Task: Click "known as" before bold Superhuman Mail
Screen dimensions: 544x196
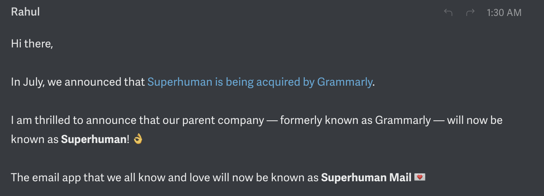Action: coord(295,177)
